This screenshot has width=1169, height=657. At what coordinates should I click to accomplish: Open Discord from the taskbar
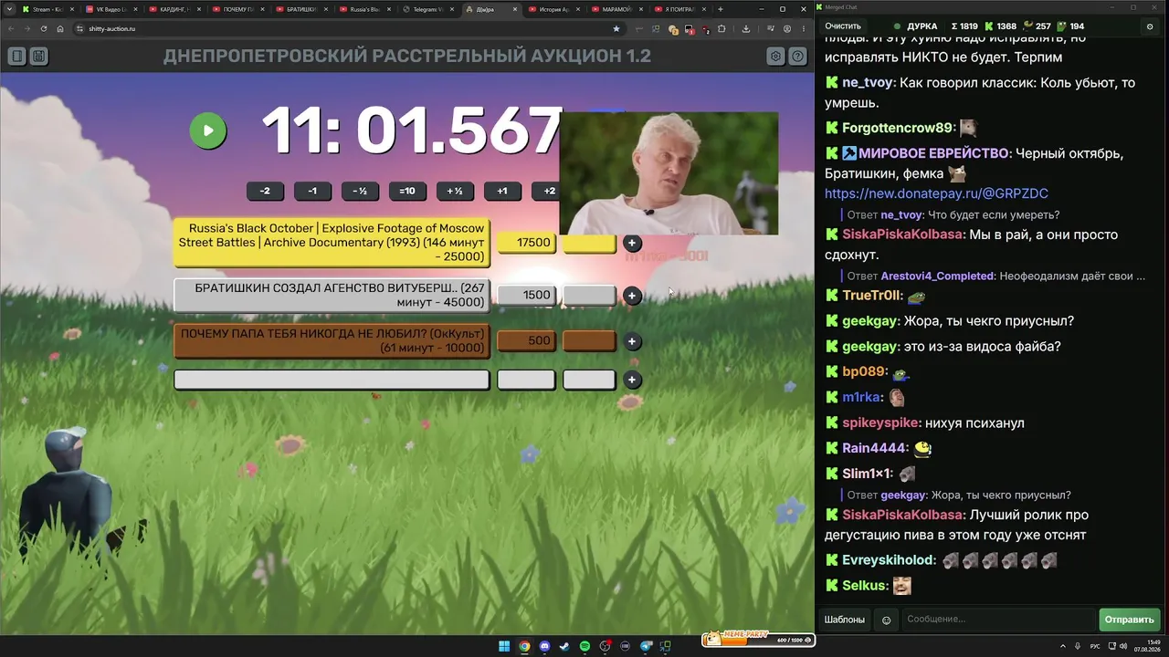click(544, 647)
